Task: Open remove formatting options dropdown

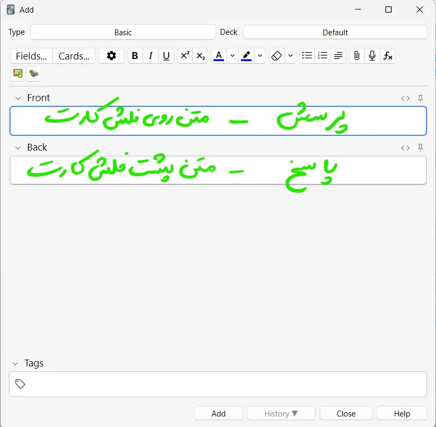Action: (x=290, y=56)
